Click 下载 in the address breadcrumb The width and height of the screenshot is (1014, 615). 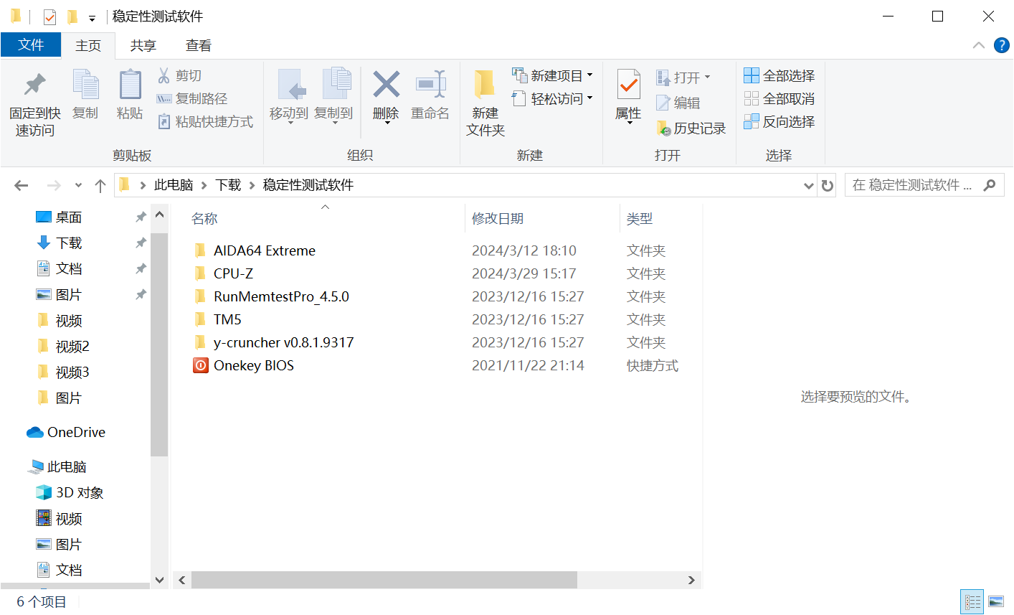[228, 185]
